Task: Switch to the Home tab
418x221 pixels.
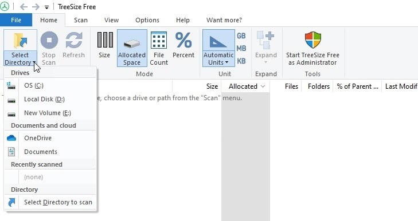Action: pyautogui.click(x=49, y=20)
